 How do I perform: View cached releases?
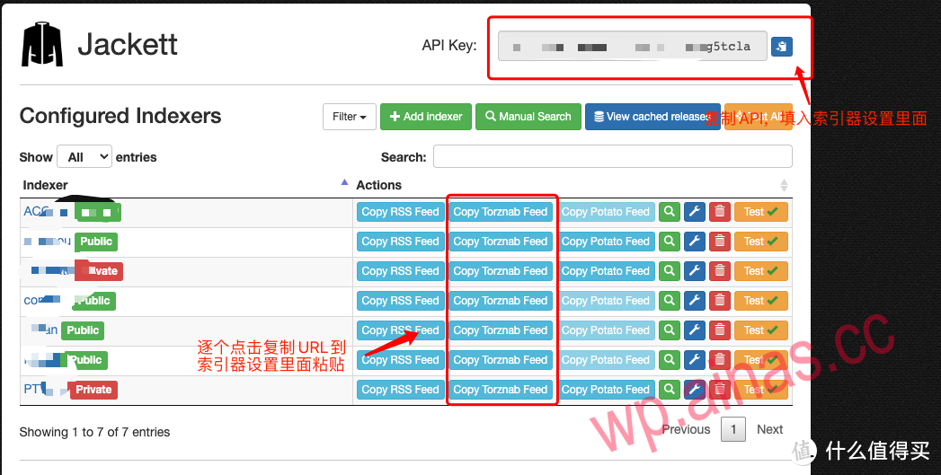652,117
